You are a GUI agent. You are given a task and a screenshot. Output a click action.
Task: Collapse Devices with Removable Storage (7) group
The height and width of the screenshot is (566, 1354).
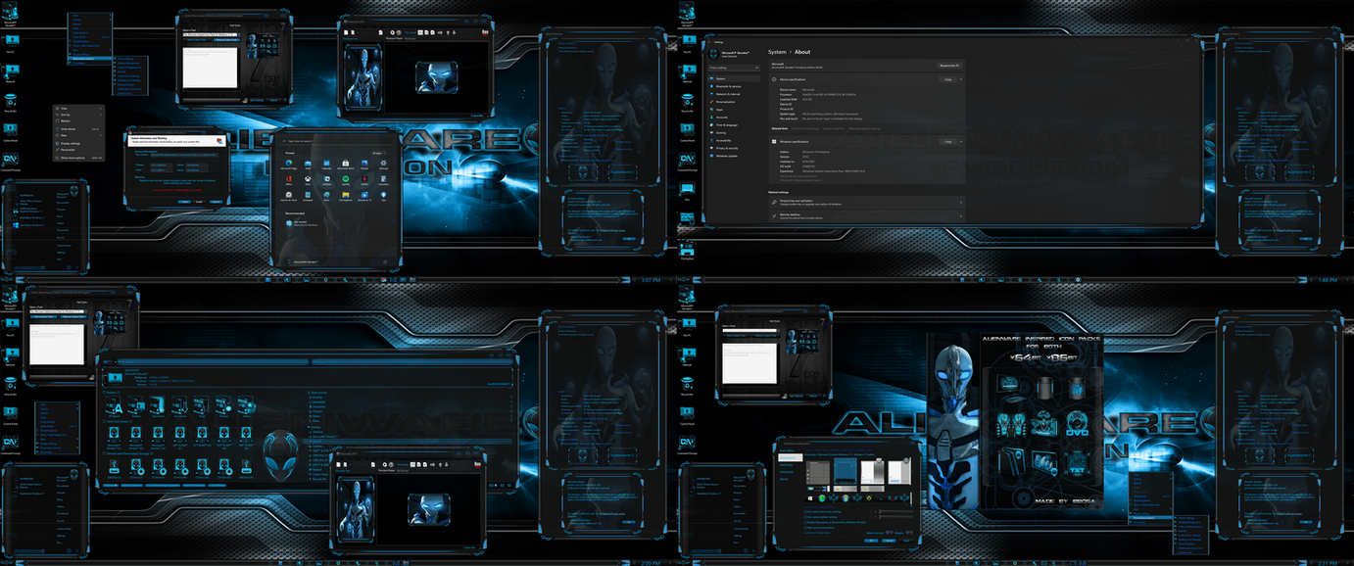pos(128,453)
